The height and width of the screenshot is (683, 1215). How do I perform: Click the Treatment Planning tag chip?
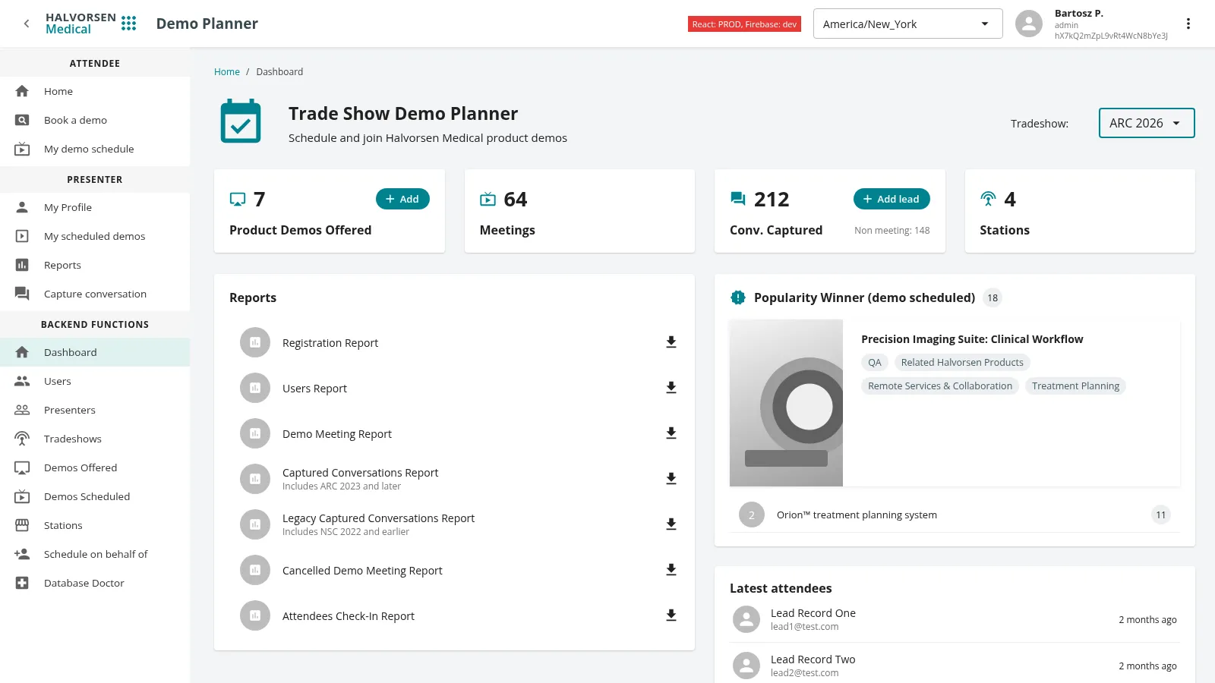click(x=1075, y=386)
